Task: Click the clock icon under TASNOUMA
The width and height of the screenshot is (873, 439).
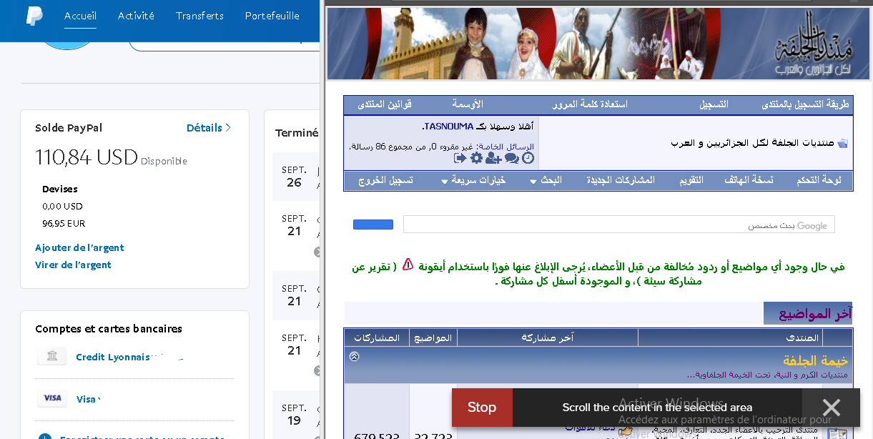Action: point(528,158)
